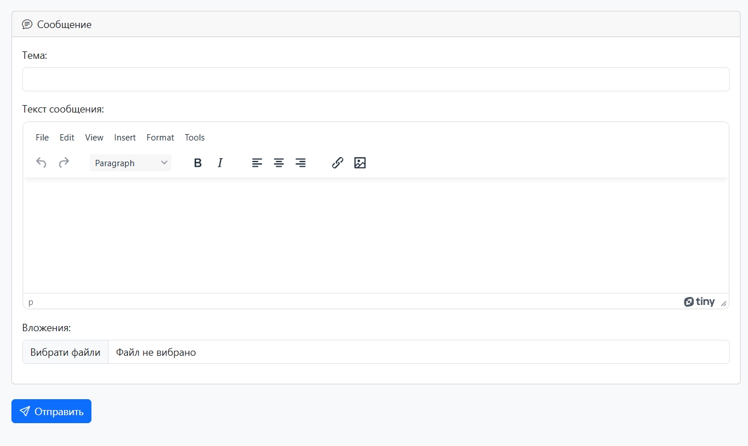Open the View menu

[x=94, y=138]
